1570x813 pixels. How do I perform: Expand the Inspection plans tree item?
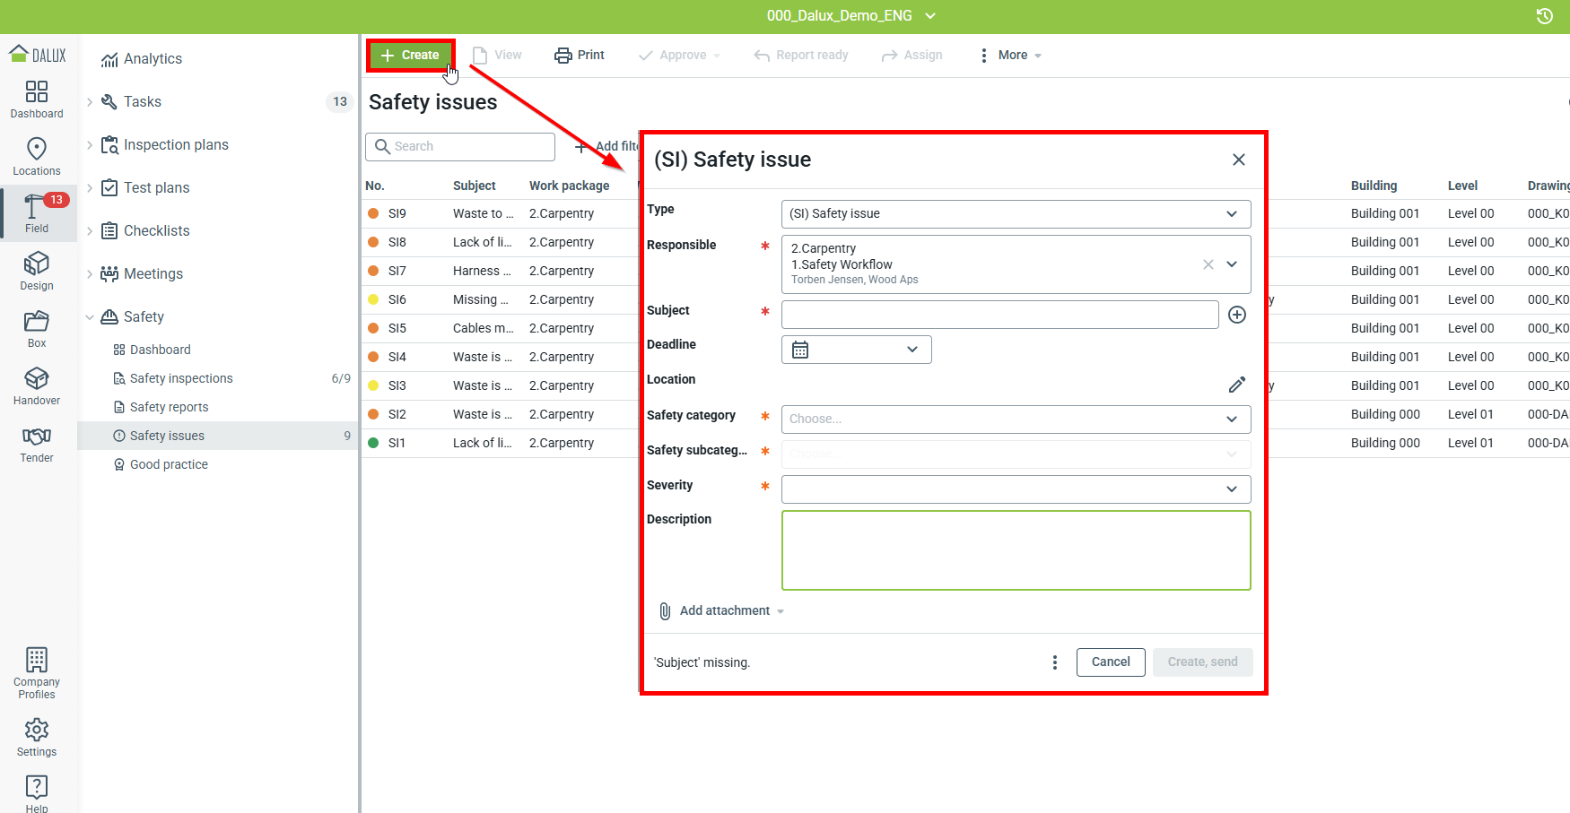pos(90,145)
